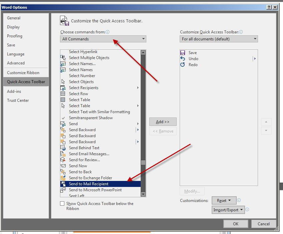Open the Import/Export dropdown button
The image size is (283, 234).
(x=228, y=210)
